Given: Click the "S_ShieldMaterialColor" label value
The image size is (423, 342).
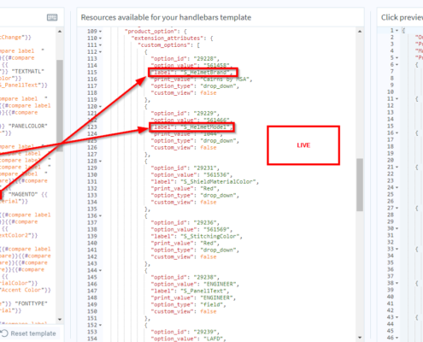Looking at the screenshot, I should [x=218, y=182].
